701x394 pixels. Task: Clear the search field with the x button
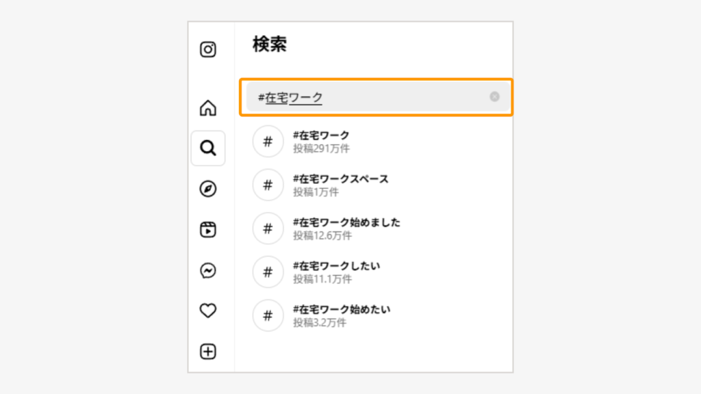(495, 97)
